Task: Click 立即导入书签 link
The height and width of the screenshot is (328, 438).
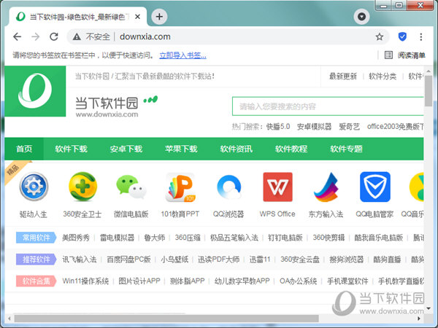Action: [x=182, y=55]
